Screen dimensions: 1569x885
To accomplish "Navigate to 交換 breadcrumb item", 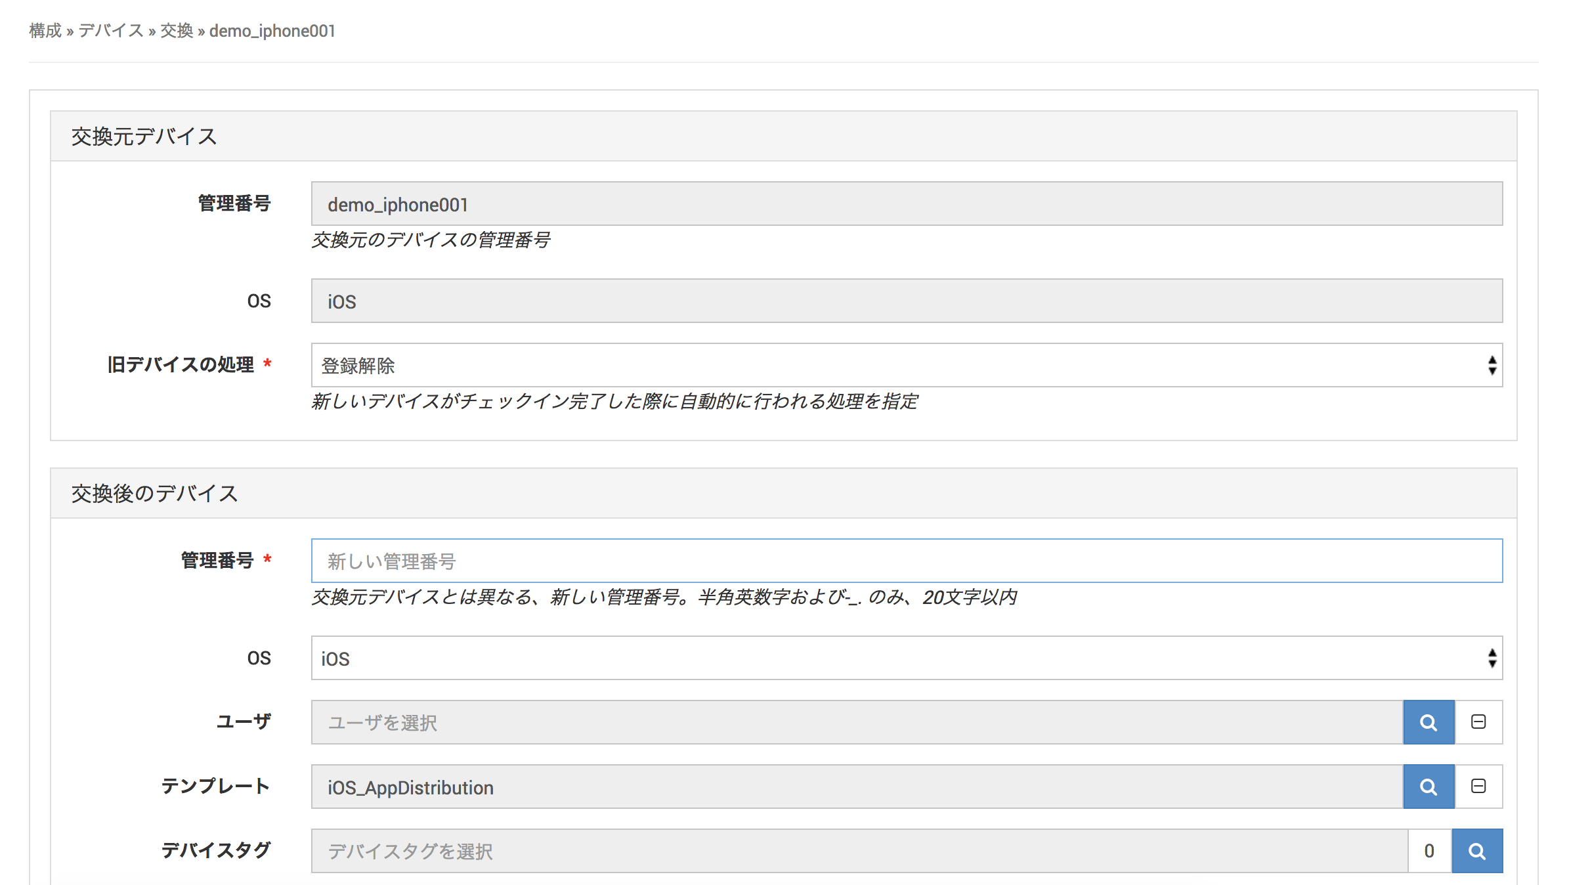I will tap(177, 31).
